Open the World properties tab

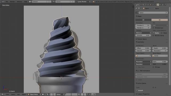coord(148,5)
